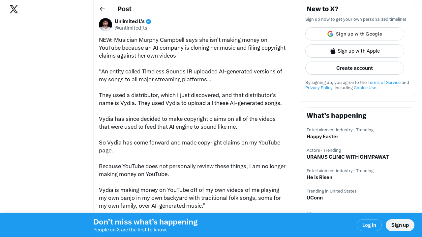Click Log in on the bottom banner
The height and width of the screenshot is (237, 422).
pyautogui.click(x=369, y=225)
